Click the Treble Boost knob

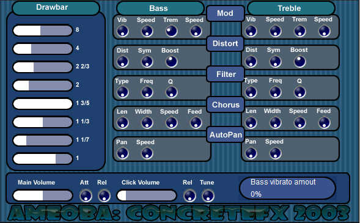300,62
